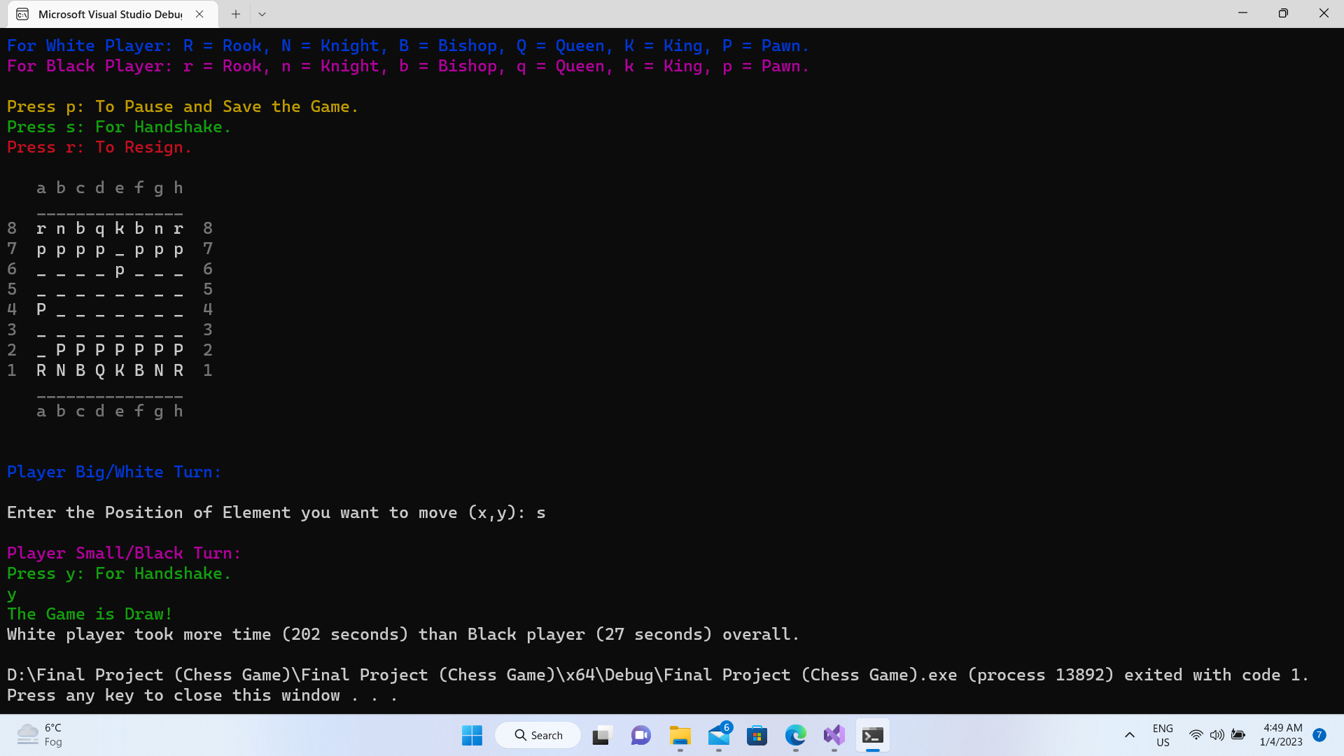This screenshot has width=1344, height=756.
Task: Open Task View from the taskbar
Action: [601, 735]
